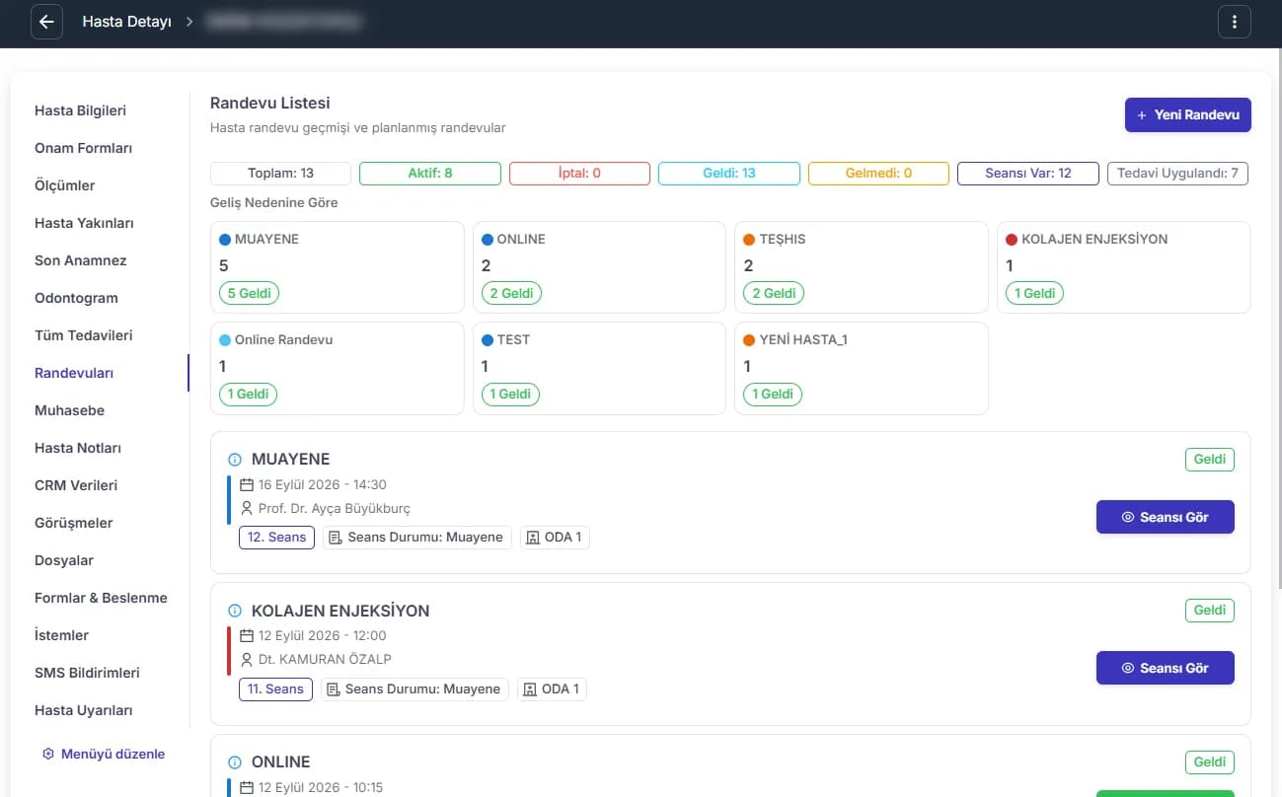The image size is (1282, 797).
Task: Toggle the Seansı Var: 12 filter
Action: point(1028,174)
